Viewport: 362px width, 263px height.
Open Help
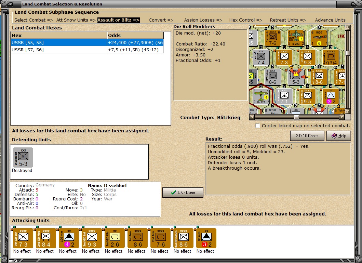tap(339, 136)
